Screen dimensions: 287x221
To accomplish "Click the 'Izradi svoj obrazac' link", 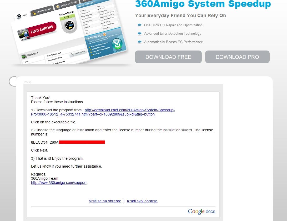I will coord(142,201).
